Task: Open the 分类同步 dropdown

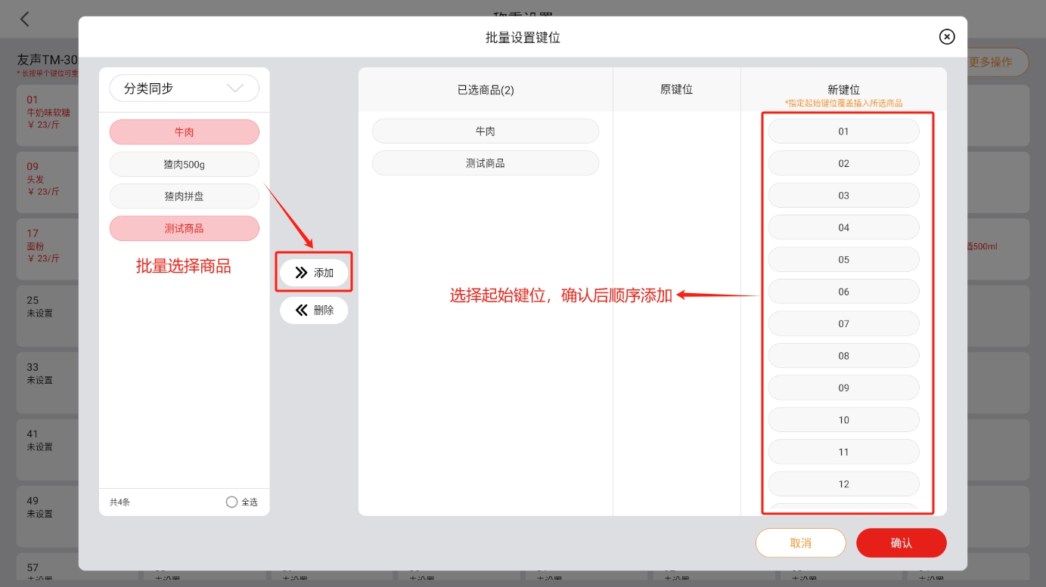Action: [x=184, y=88]
